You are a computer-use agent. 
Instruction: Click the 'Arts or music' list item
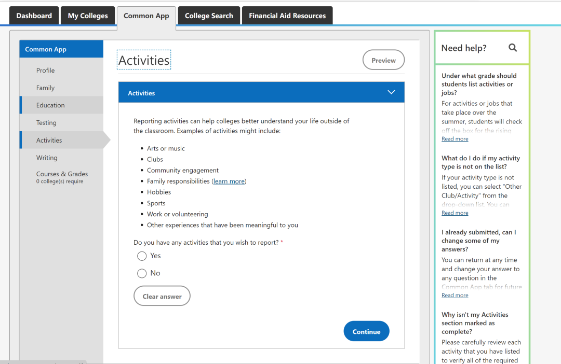tap(166, 148)
